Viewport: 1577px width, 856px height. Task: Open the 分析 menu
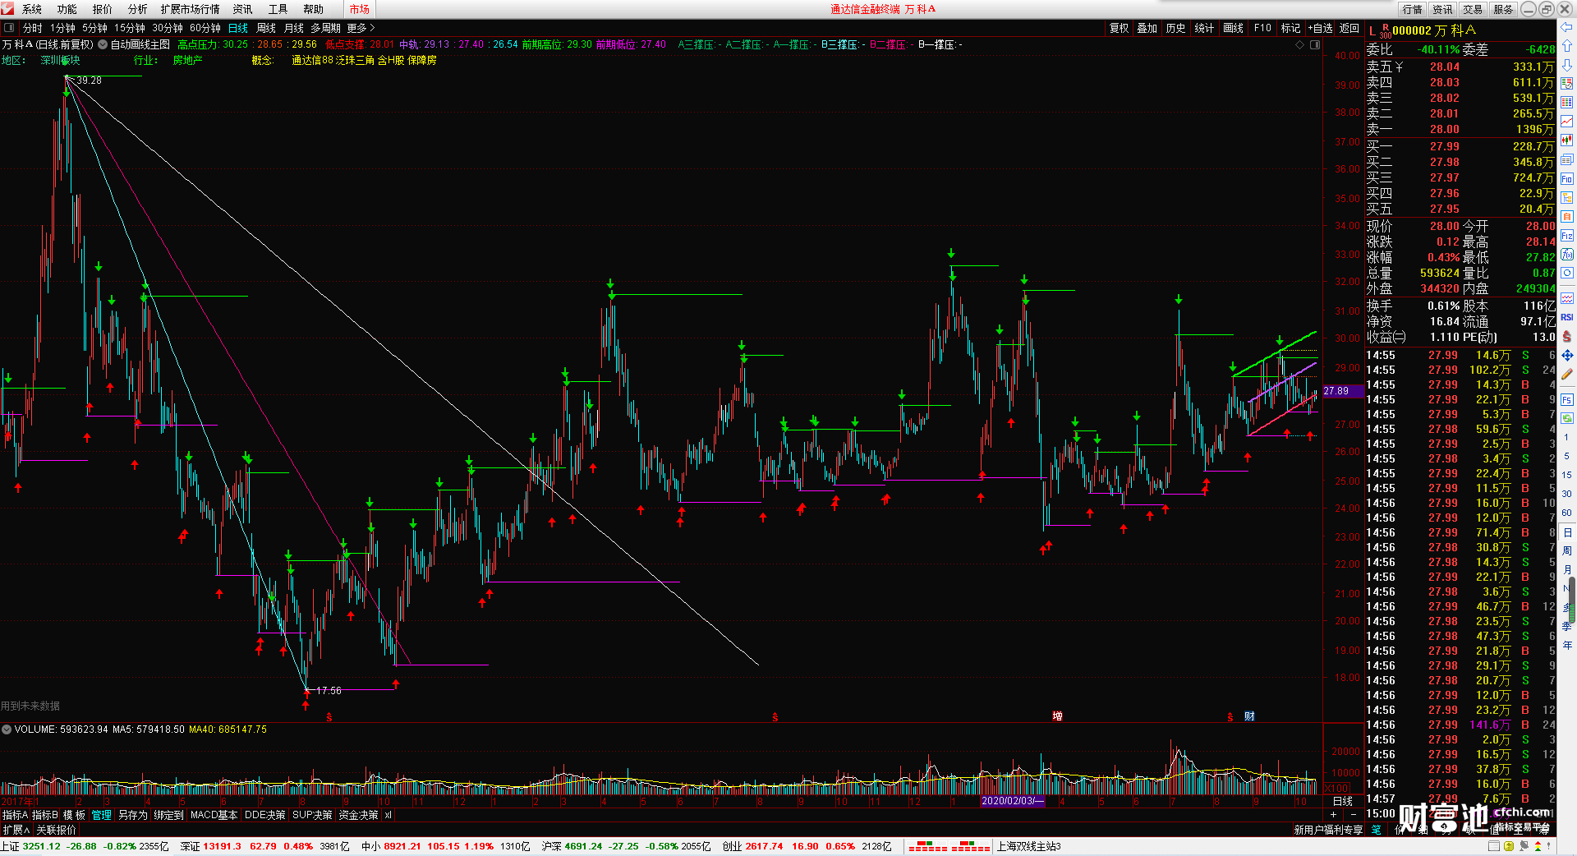click(x=138, y=9)
